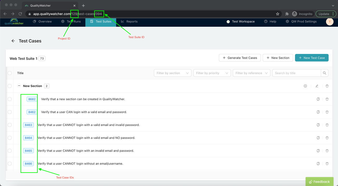Open Filter by priority dropdown

coord(212,73)
